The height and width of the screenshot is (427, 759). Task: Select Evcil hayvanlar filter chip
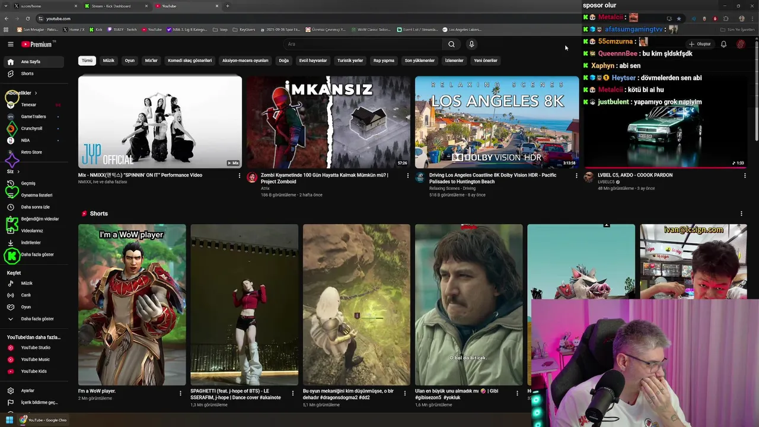(x=313, y=60)
